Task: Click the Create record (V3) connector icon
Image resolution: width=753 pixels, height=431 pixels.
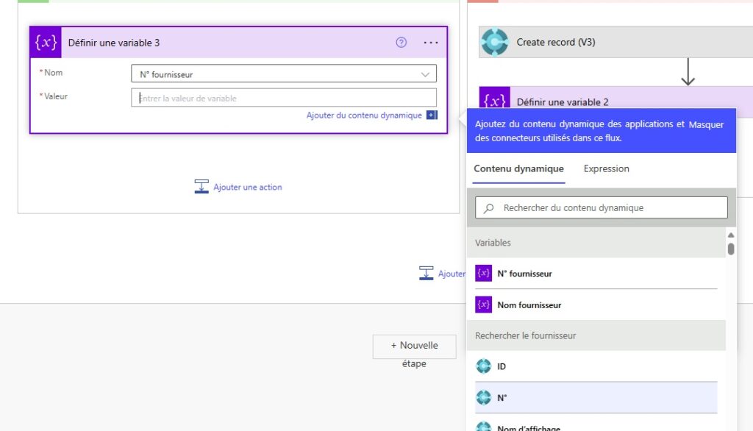Action: click(x=494, y=42)
